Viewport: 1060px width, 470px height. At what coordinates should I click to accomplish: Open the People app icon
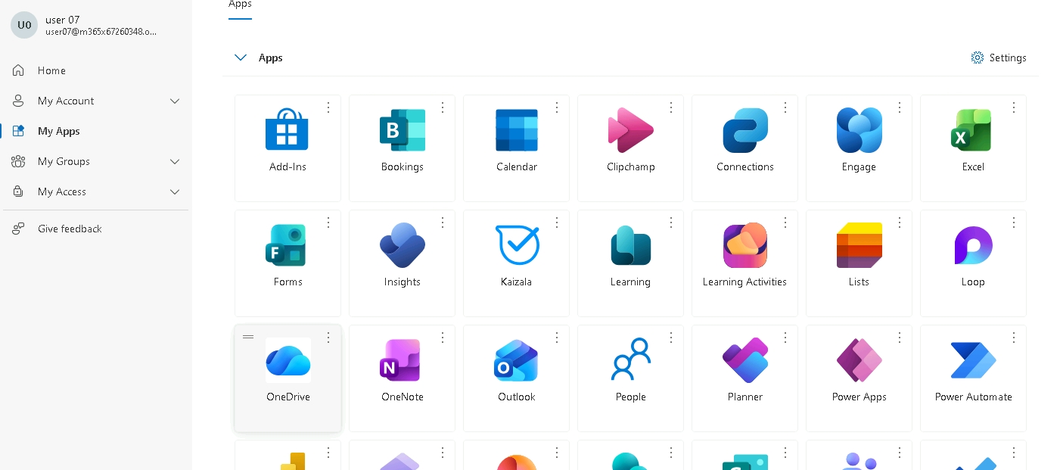click(x=630, y=360)
